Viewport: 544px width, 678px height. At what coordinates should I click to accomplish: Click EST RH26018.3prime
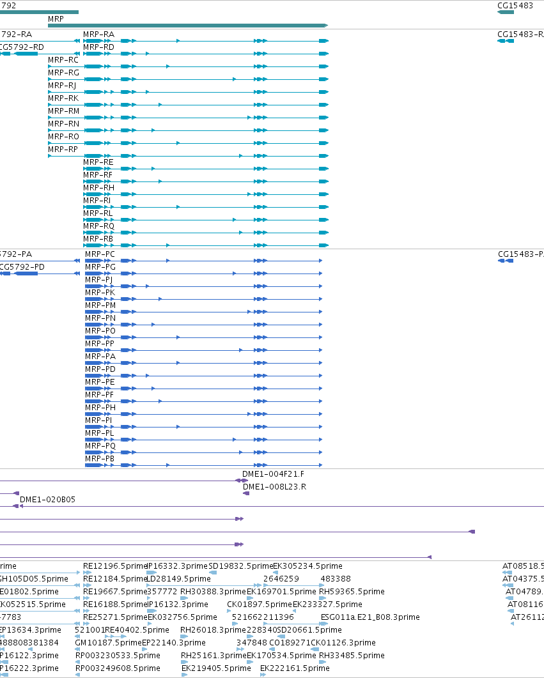click(213, 630)
